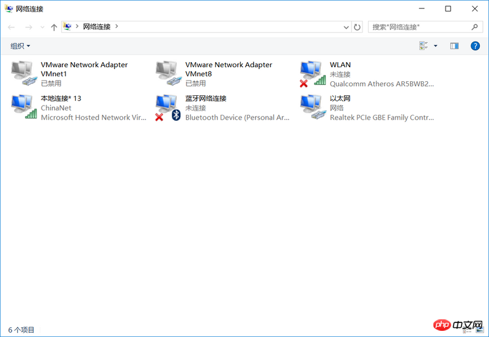Screen dimensions: 489x337
Task: Click the 'VMware Network Adapter VMnet1' name text
Action: pyautogui.click(x=84, y=69)
